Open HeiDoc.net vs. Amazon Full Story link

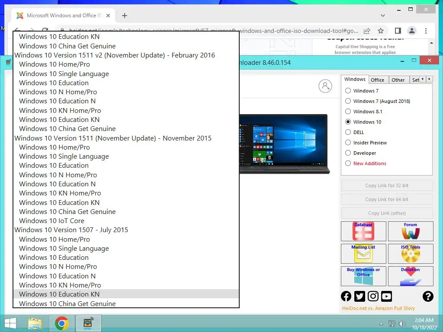(378, 308)
